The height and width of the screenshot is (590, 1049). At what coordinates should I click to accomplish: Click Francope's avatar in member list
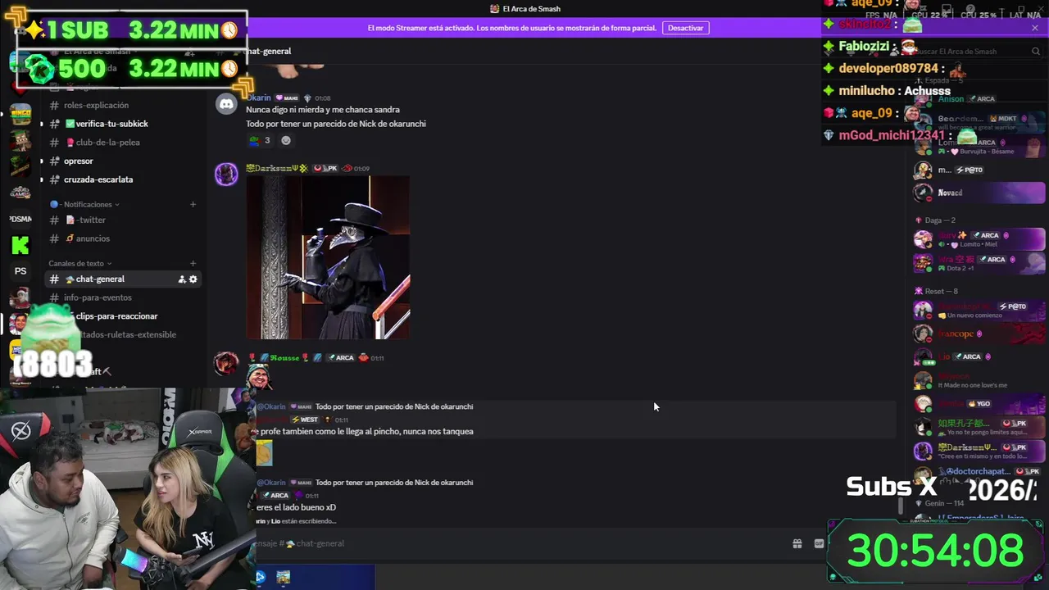923,334
